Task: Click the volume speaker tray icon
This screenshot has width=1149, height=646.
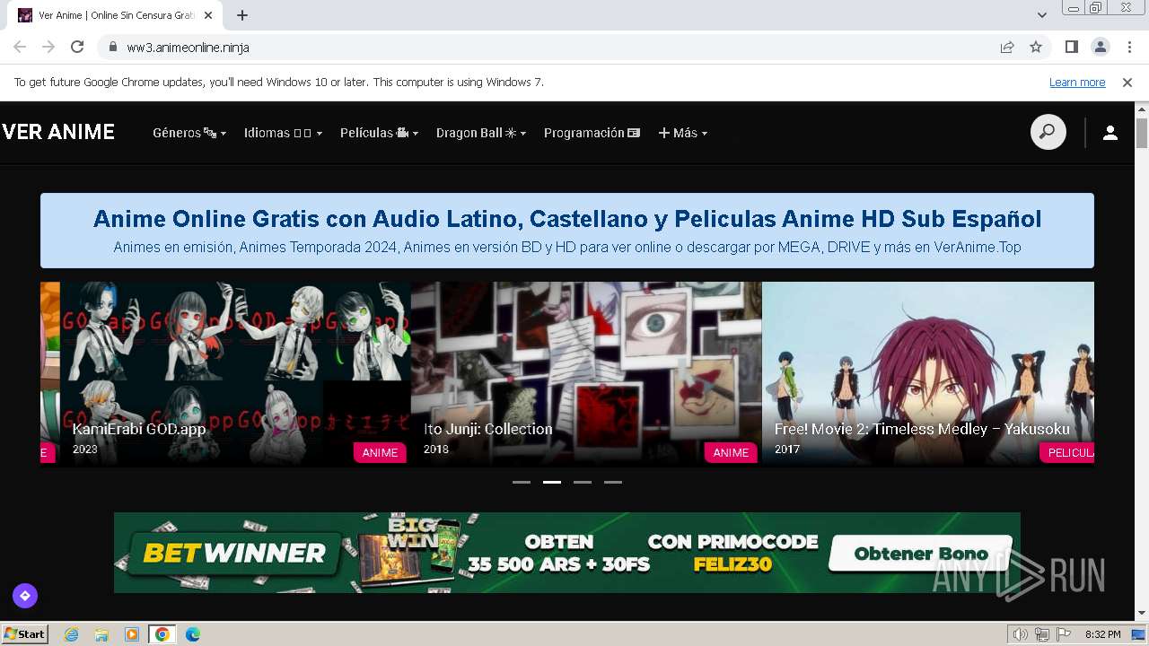Action: click(x=1020, y=634)
